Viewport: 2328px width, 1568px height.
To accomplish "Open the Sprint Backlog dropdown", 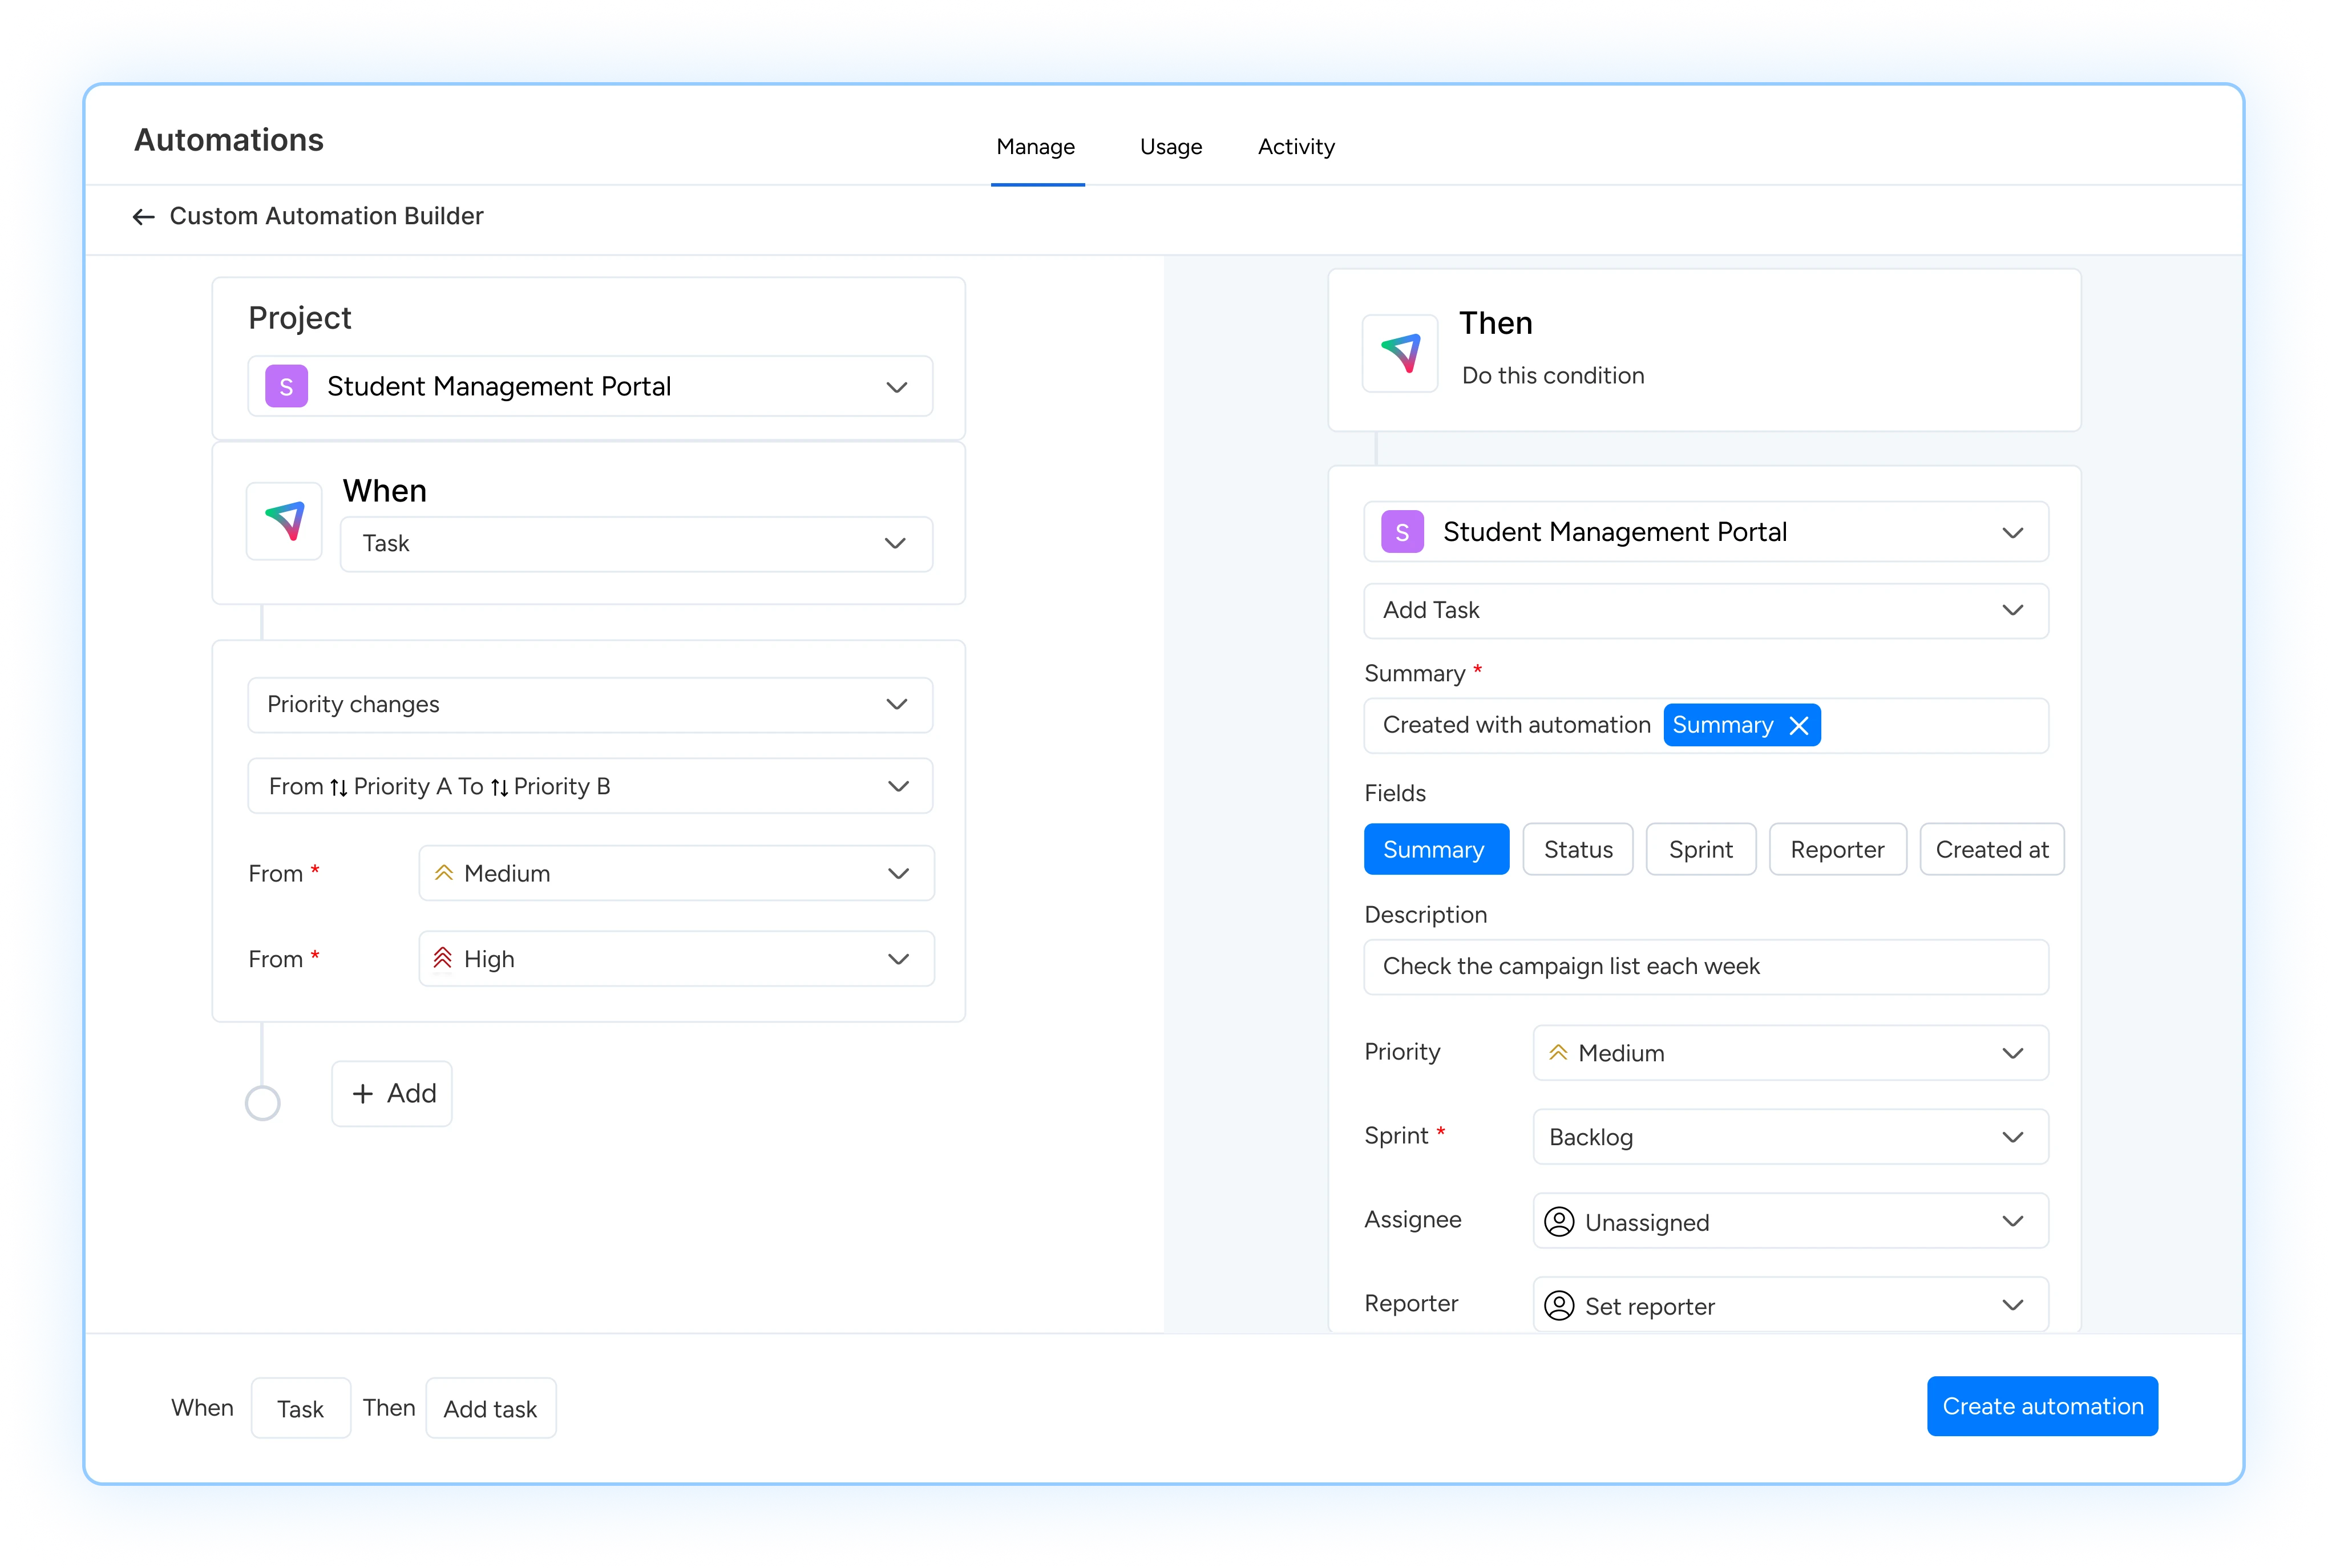I will point(1790,1137).
